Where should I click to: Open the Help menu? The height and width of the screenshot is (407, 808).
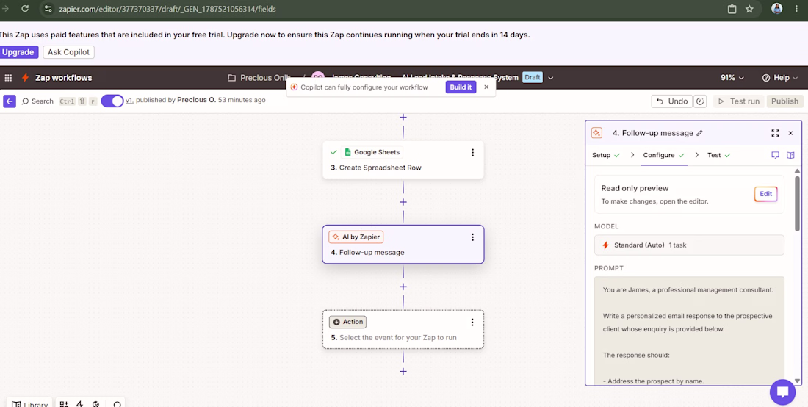780,78
